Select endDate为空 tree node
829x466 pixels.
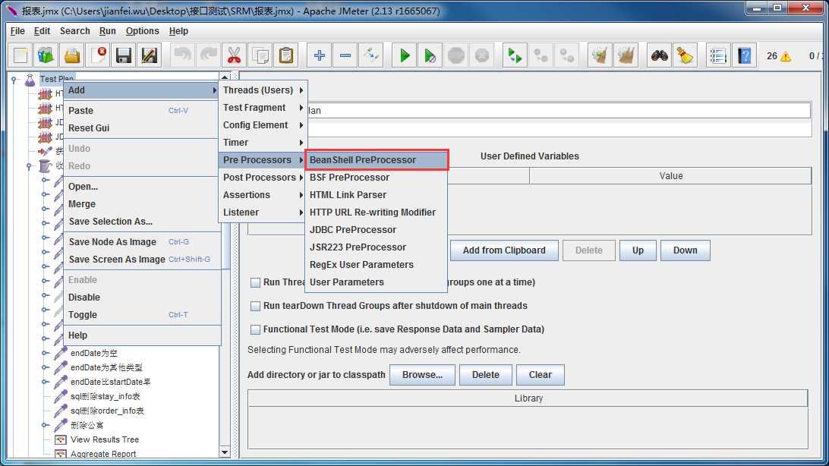[93, 353]
